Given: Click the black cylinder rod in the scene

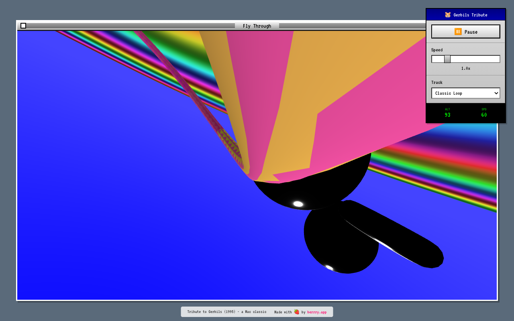Looking at the screenshot, I should click(402, 237).
